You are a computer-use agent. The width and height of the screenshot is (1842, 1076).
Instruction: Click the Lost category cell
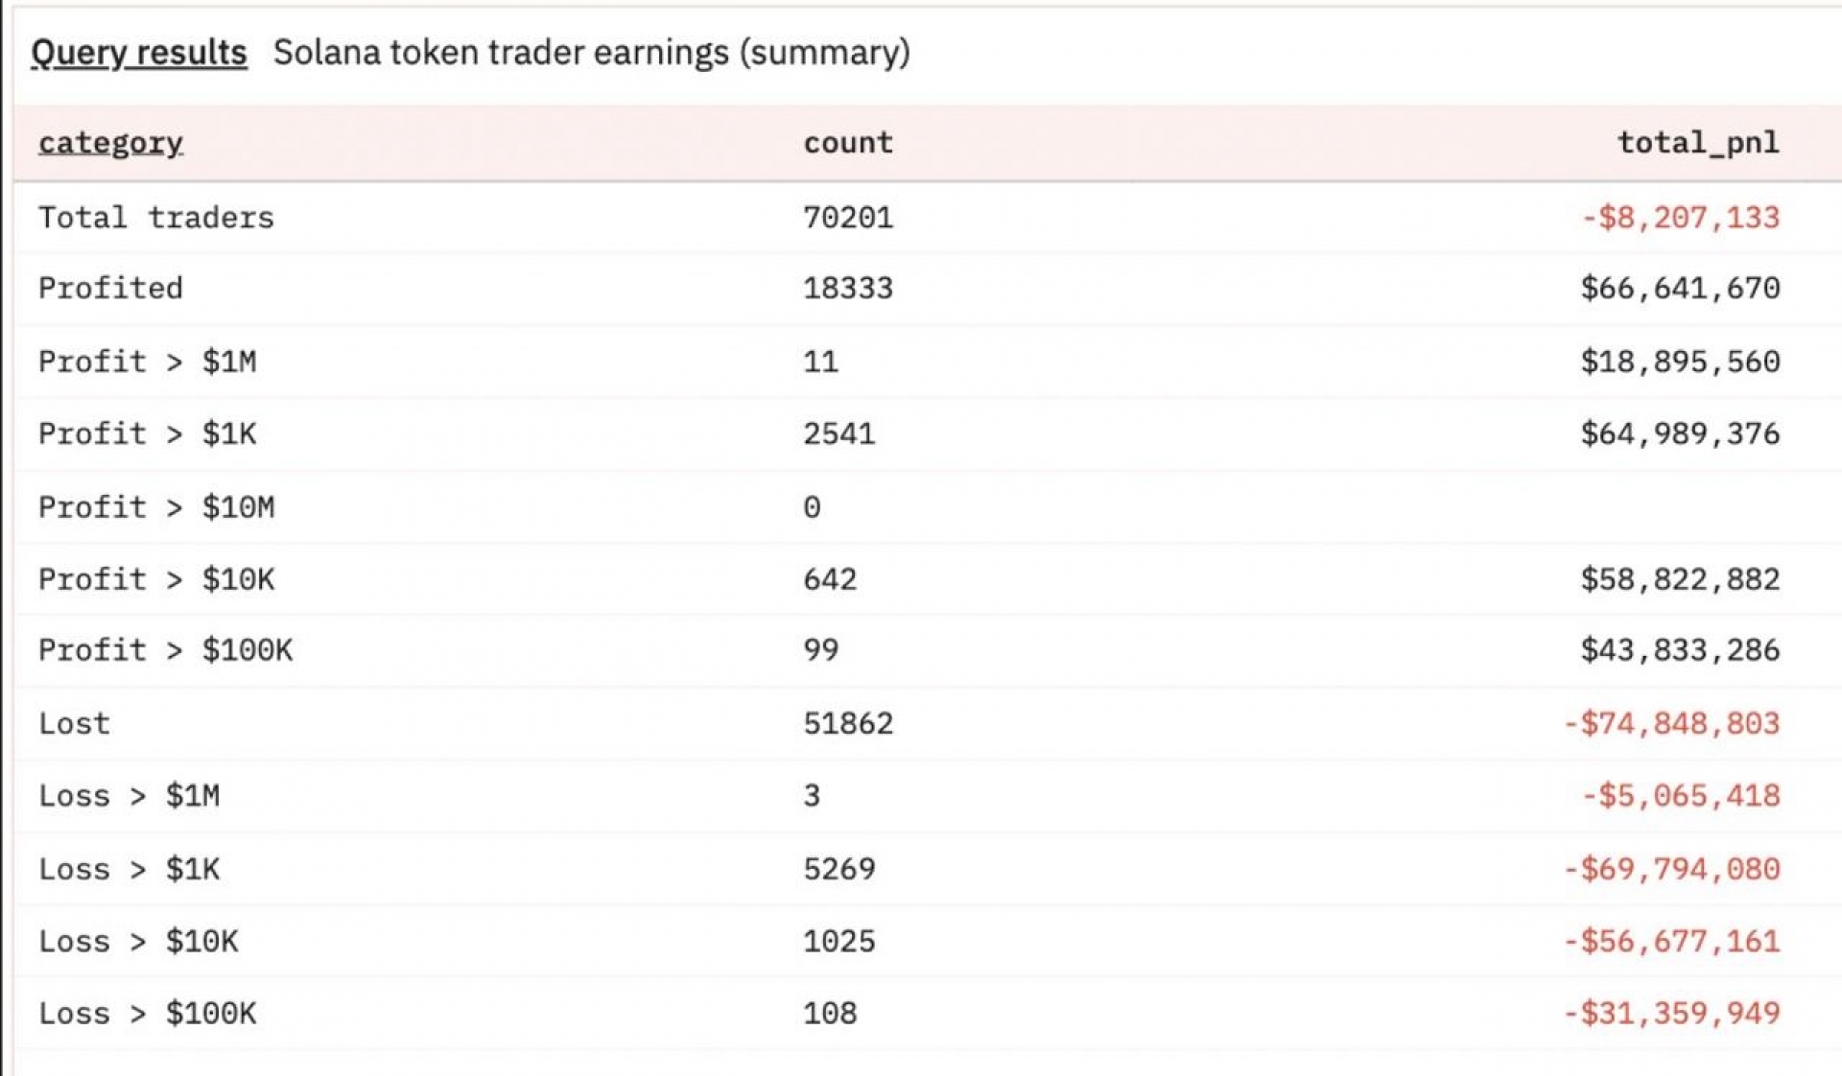pyautogui.click(x=74, y=723)
